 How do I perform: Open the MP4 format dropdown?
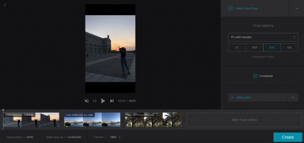tap(115, 137)
